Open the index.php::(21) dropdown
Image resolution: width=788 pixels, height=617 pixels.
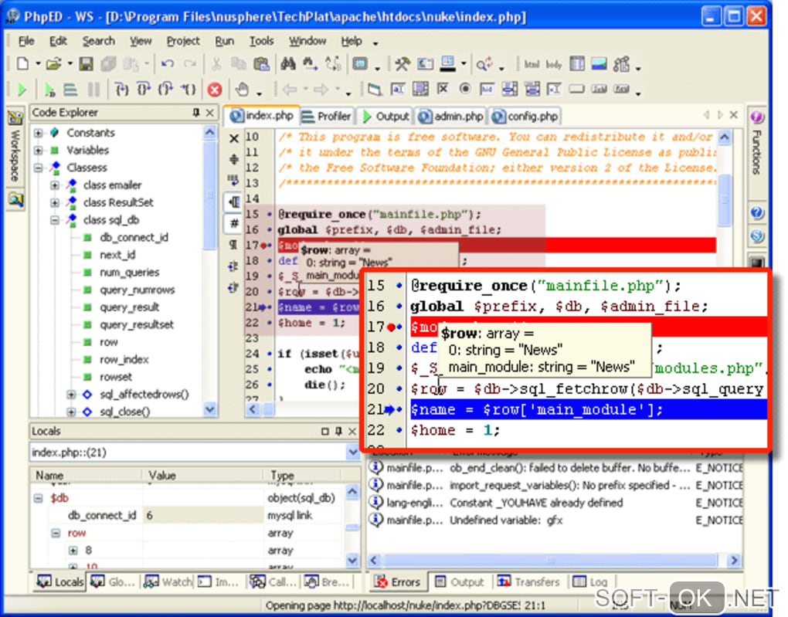point(353,453)
